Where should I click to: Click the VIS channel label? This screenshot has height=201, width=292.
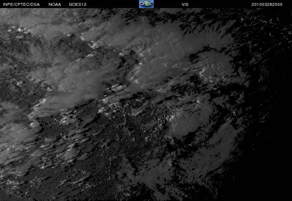(185, 4)
